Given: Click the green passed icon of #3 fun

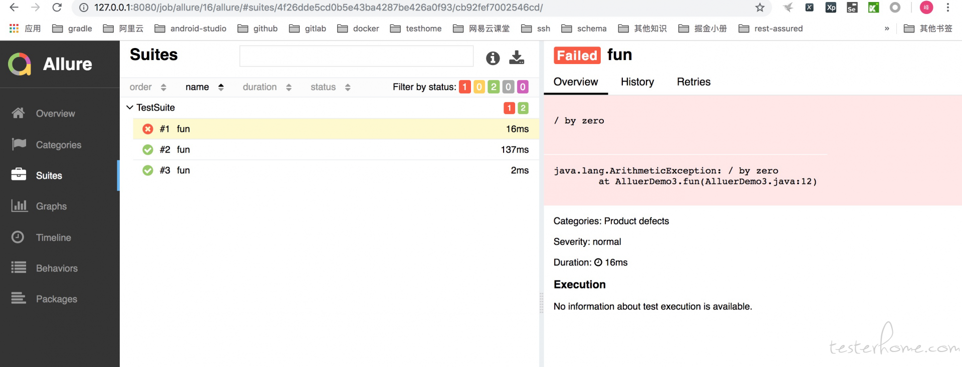Looking at the screenshot, I should [x=148, y=170].
